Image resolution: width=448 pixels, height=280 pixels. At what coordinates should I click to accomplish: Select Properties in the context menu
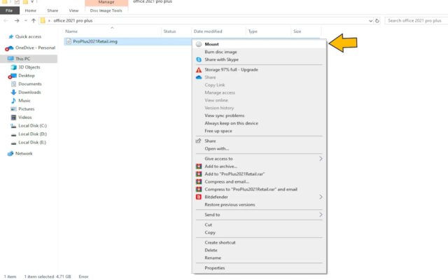coord(215,267)
